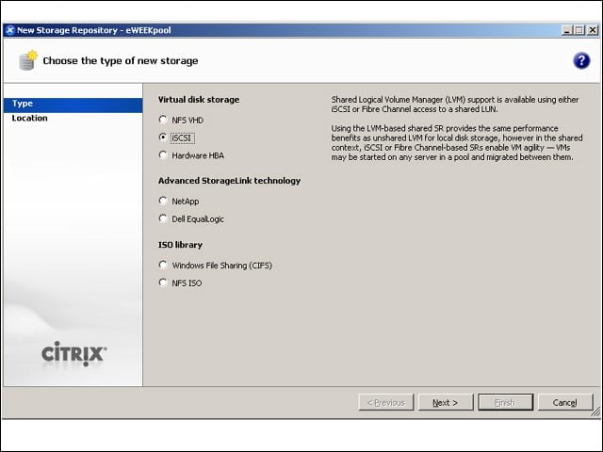Choose Hardware HBA storage type

(x=163, y=155)
